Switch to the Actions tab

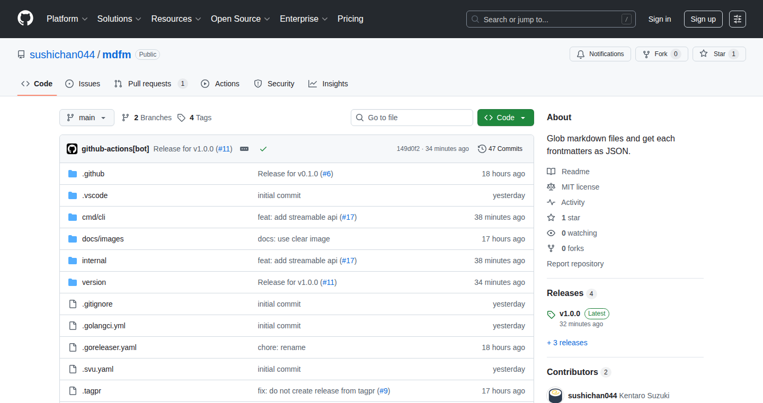[x=220, y=84]
